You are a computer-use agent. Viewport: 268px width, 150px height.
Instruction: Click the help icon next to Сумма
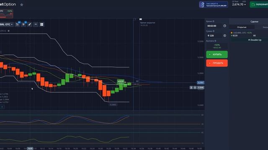click(x=214, y=31)
